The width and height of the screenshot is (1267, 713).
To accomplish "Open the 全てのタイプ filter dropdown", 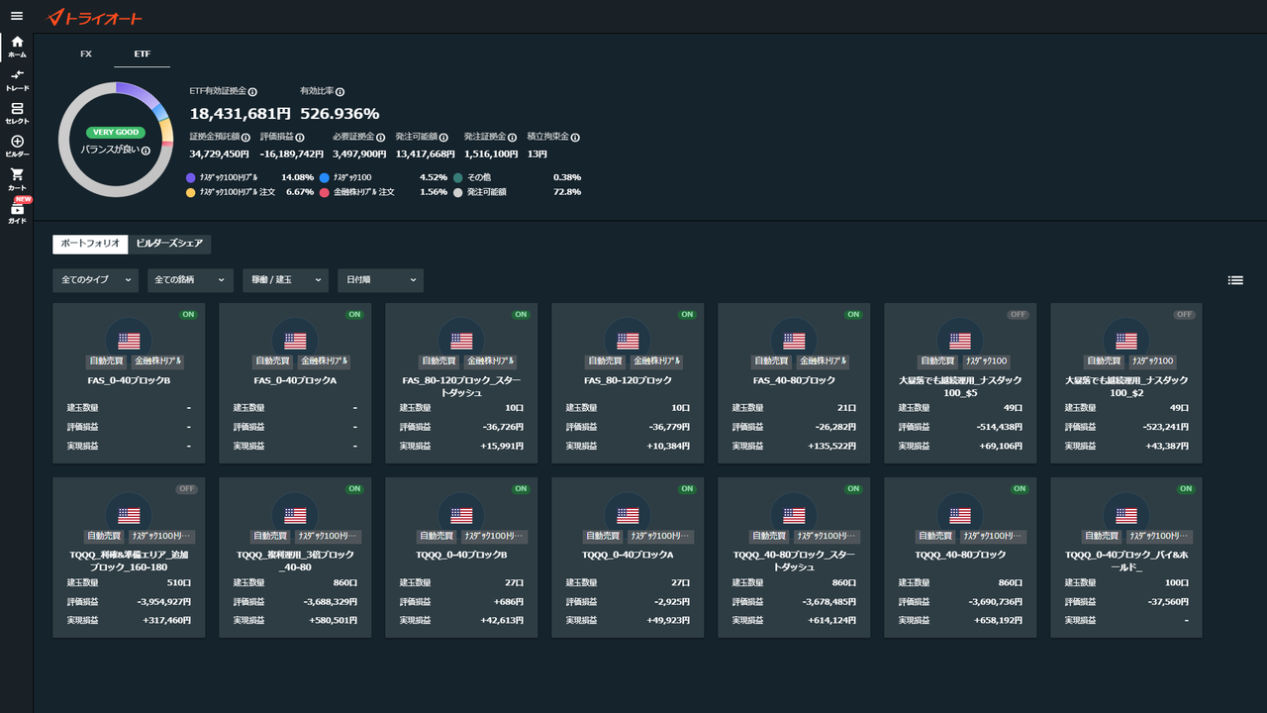I will tap(95, 280).
